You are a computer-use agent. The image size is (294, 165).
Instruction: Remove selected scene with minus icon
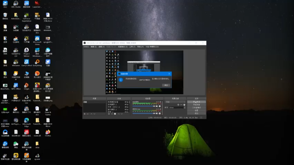[x=88, y=114]
